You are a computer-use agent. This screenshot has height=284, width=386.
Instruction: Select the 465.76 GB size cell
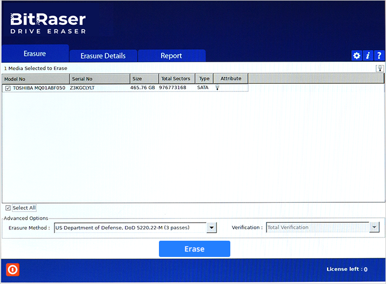click(143, 88)
